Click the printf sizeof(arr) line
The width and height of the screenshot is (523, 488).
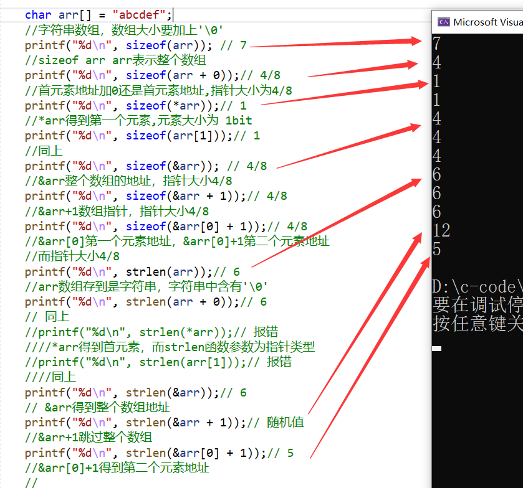[136, 45]
